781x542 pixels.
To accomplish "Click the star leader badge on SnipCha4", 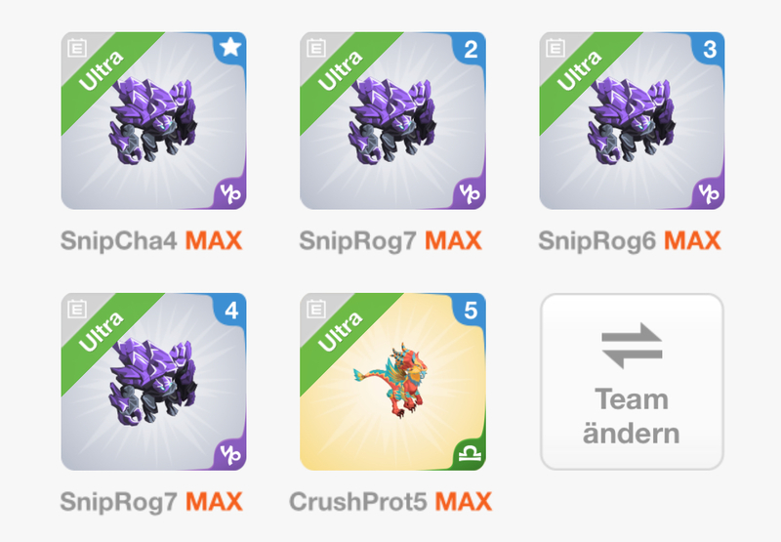I will (x=230, y=47).
